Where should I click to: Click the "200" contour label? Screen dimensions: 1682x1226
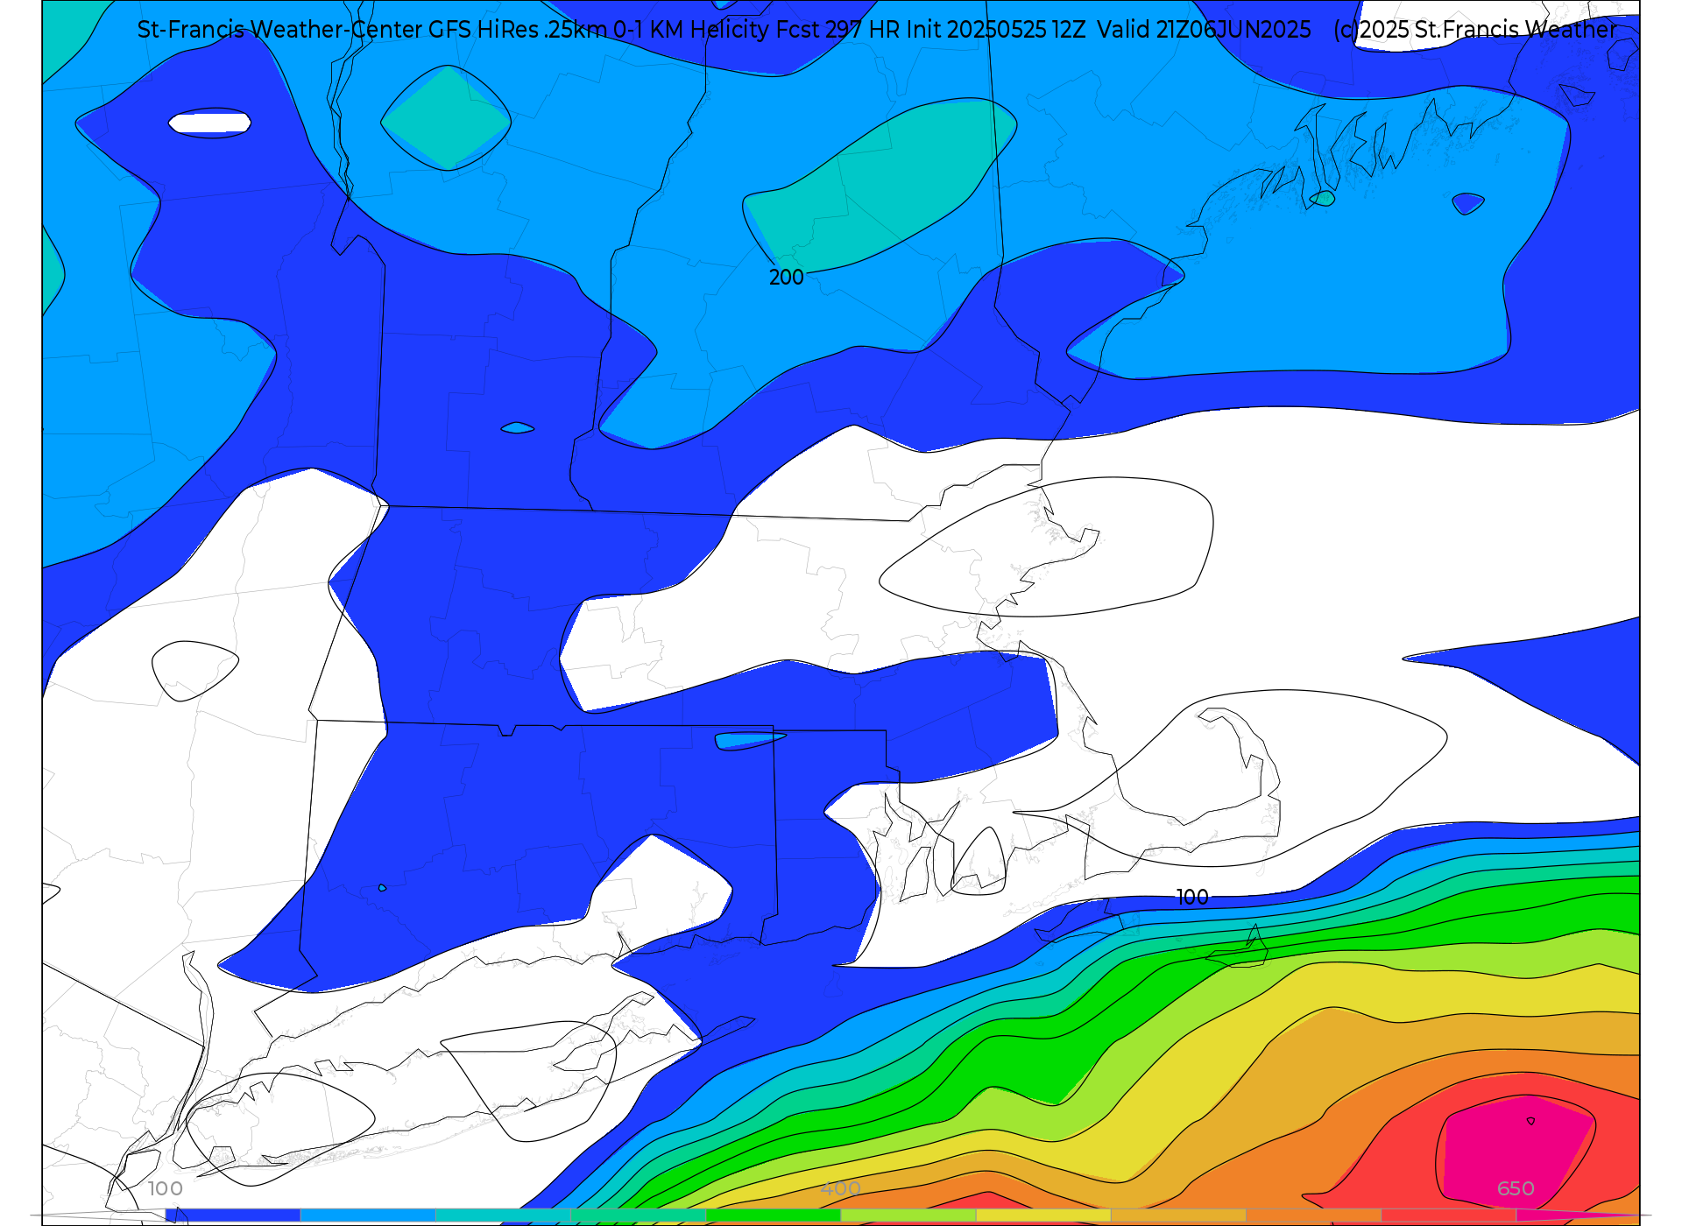click(x=786, y=278)
